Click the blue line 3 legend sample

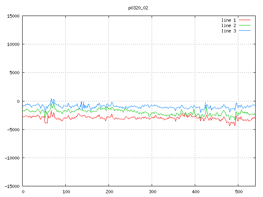click(x=245, y=31)
